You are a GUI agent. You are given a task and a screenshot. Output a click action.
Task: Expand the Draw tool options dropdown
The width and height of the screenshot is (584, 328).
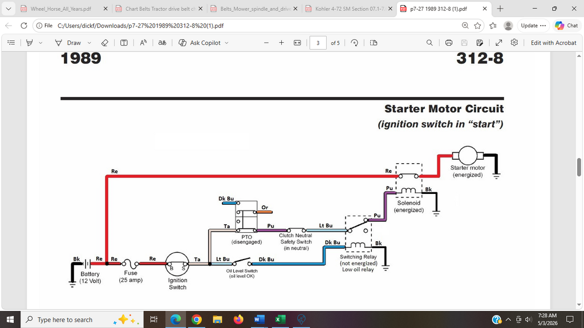click(89, 43)
